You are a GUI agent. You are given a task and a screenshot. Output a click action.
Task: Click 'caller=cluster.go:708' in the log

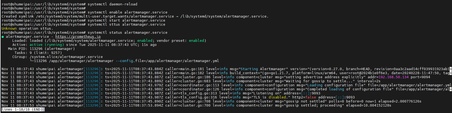coord(188,101)
